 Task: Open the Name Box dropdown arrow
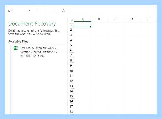30,10
